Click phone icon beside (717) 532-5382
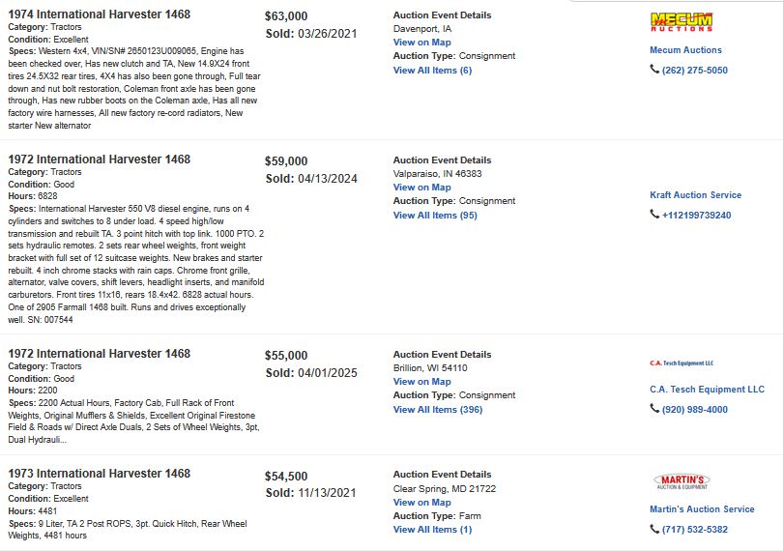 [x=654, y=529]
